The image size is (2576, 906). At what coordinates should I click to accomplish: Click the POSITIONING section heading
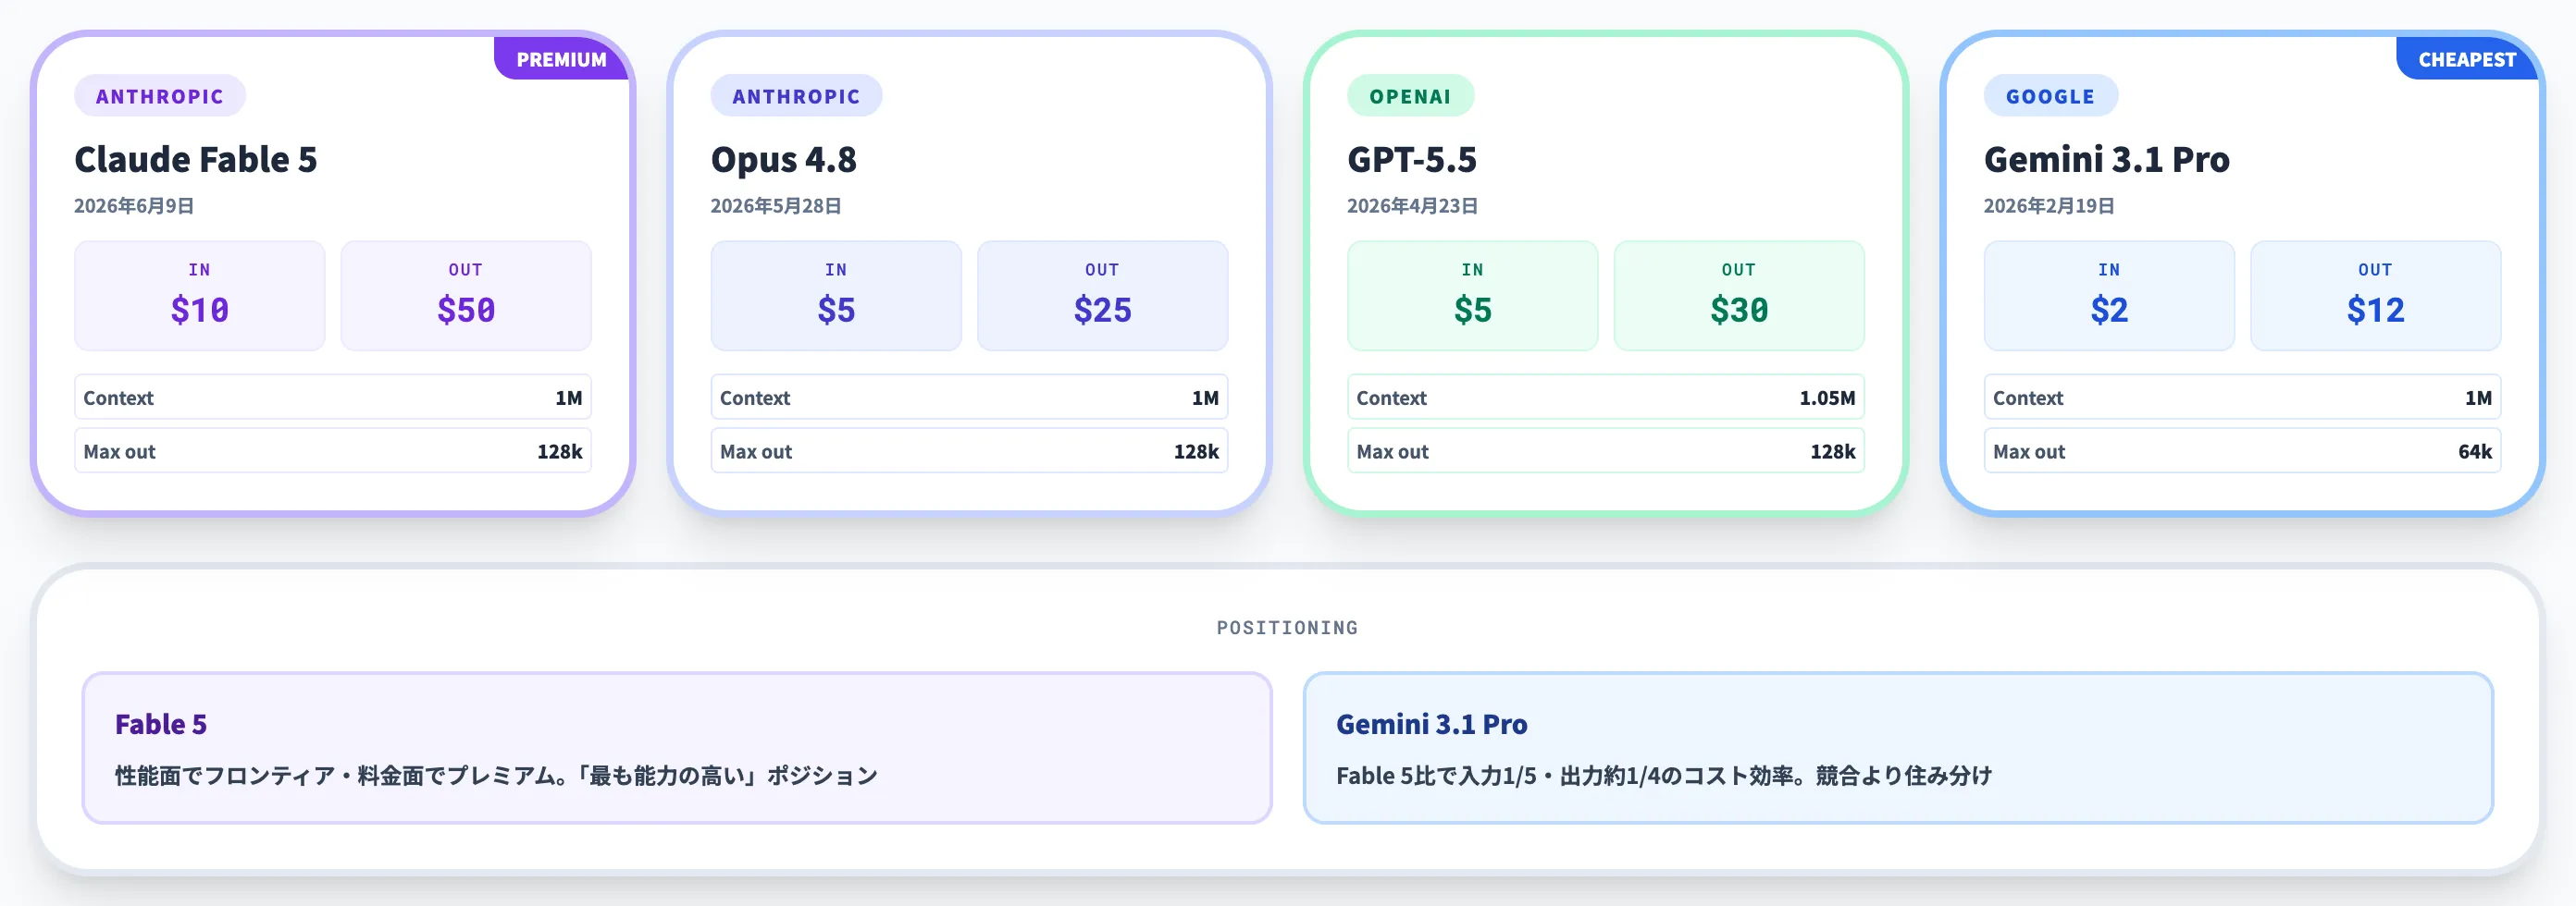1287,628
